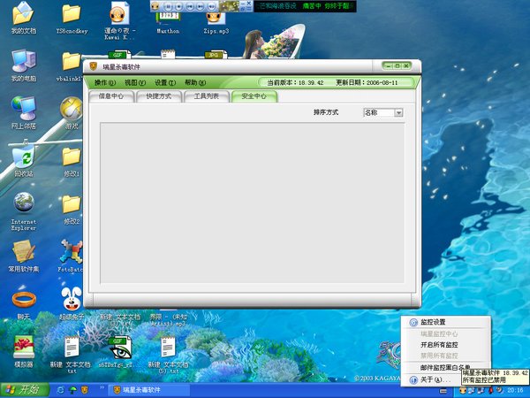Open the 常用软件集 desktop icon
The width and height of the screenshot is (530, 398).
[23, 256]
